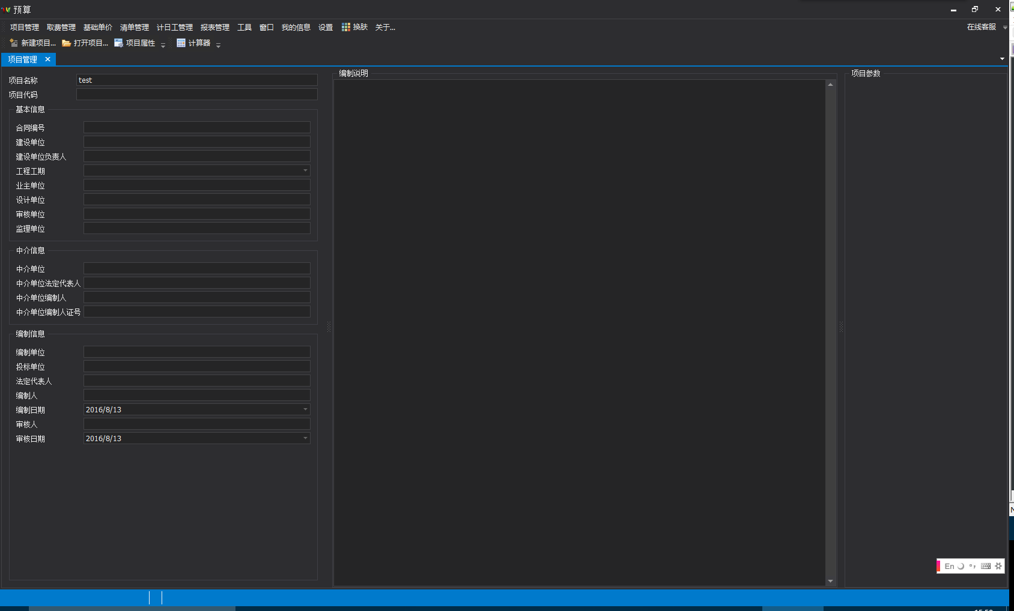Click the 编制说明 scrollbar up arrow
Viewport: 1014px width, 611px height.
click(830, 85)
